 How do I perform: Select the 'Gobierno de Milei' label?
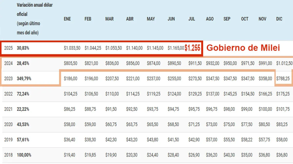point(243,48)
